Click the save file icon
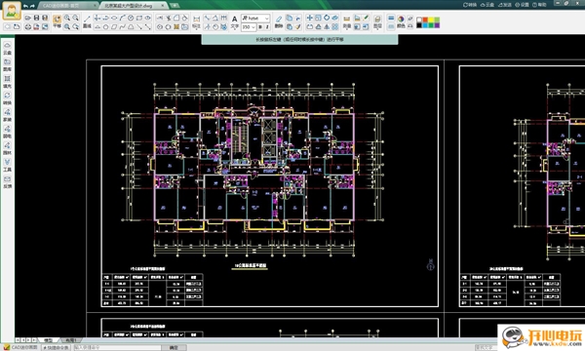585x351 pixels. tap(37, 18)
